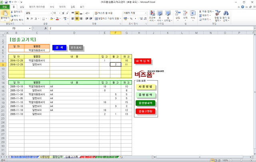256x162 pixels.
Task: Click the green 품명별내역 button
Action: [145, 103]
